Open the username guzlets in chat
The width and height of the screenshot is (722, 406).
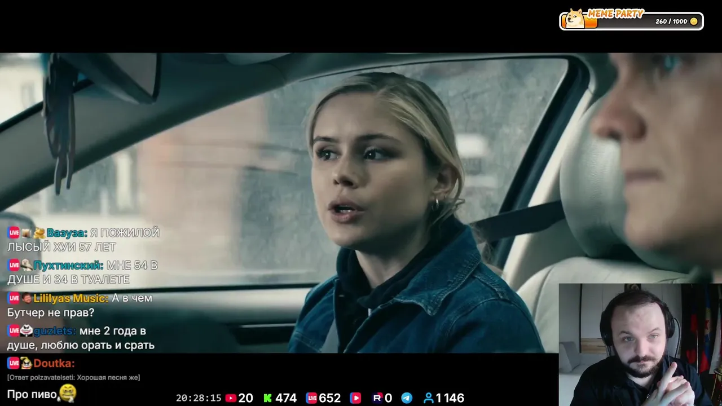tap(55, 330)
